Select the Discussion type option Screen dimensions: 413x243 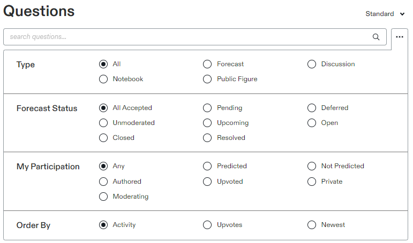tap(312, 65)
